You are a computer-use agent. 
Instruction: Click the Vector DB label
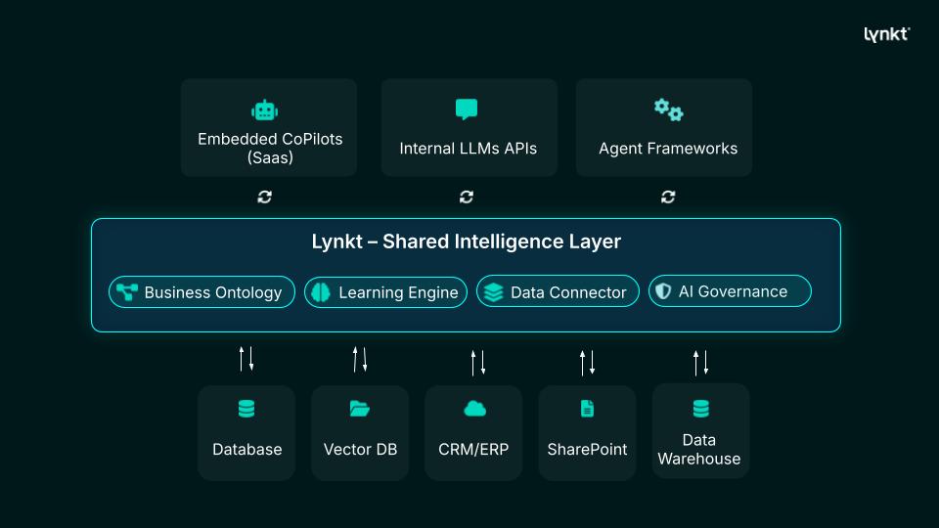pyautogui.click(x=360, y=449)
